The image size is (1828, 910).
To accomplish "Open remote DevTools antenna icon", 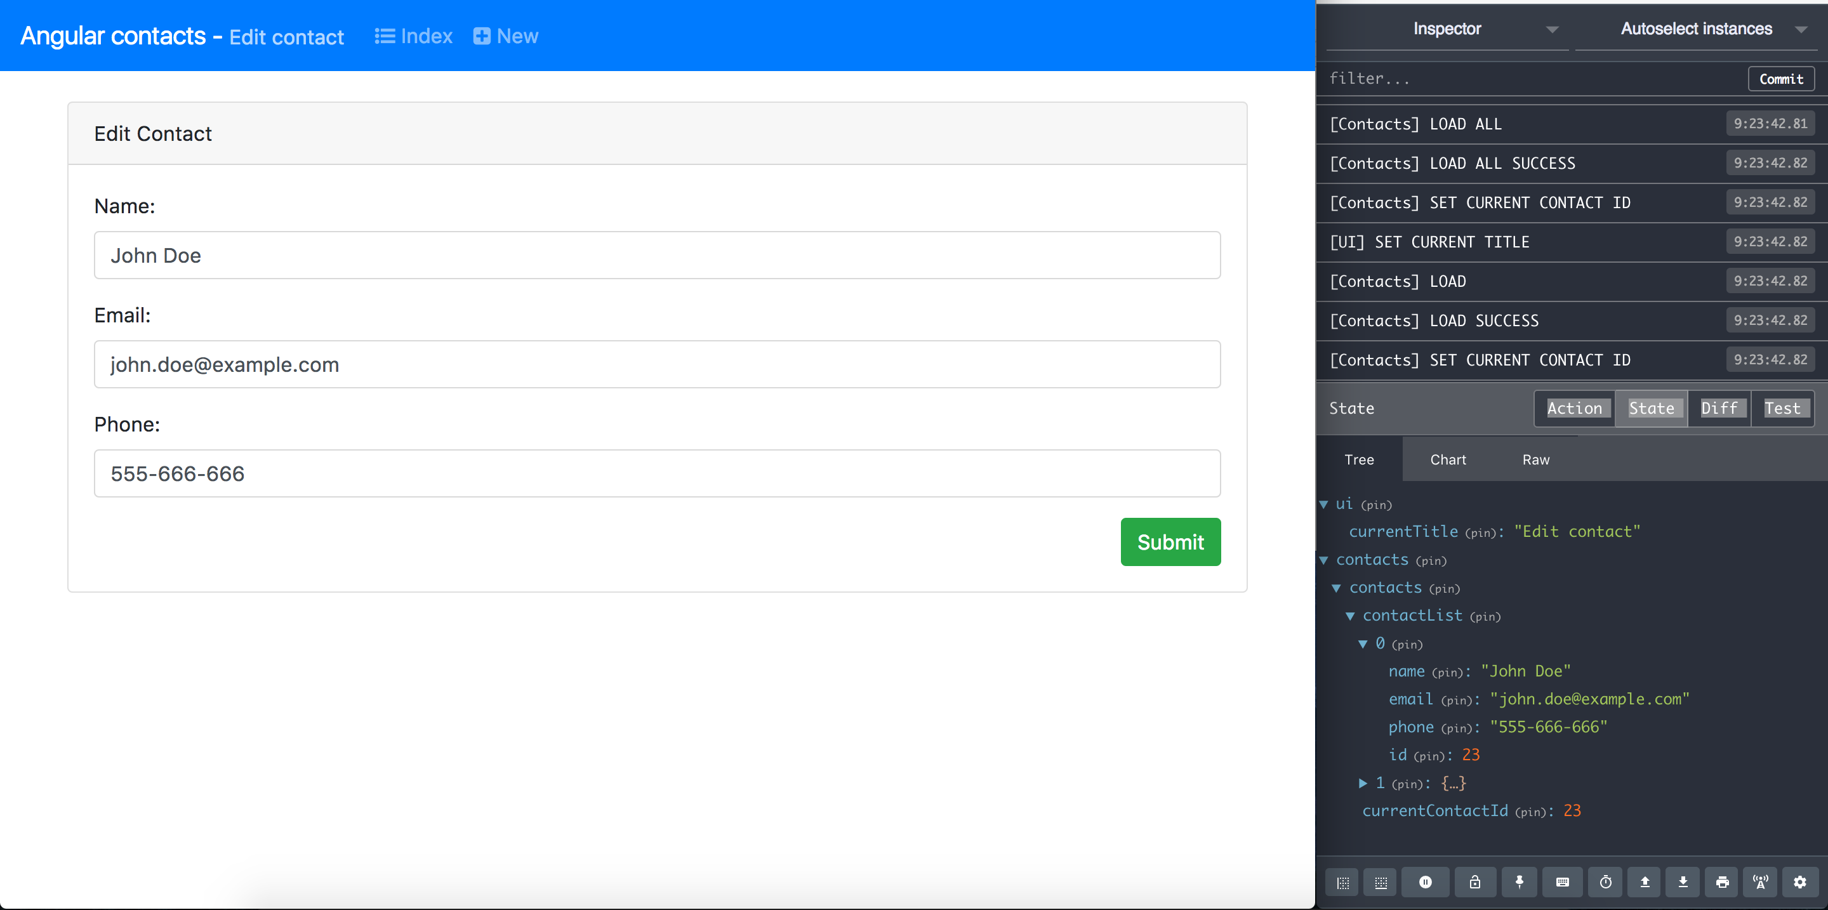I will [1761, 882].
